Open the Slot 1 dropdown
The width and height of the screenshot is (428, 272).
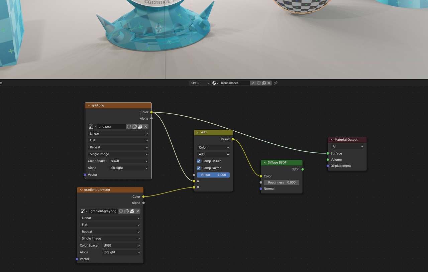pyautogui.click(x=200, y=83)
